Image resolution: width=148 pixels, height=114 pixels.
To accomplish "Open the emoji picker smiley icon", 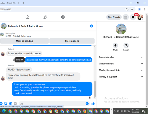I will click(87, 104).
